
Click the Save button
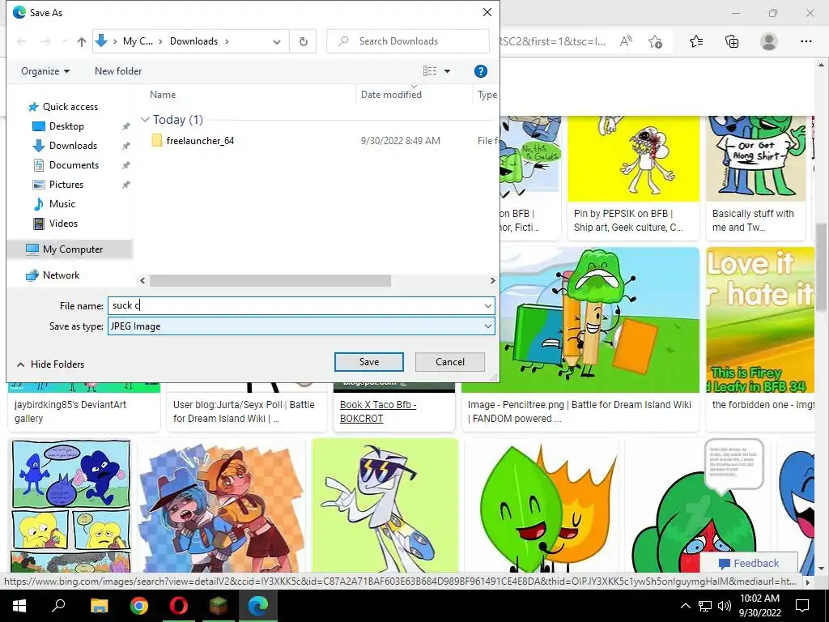tap(369, 362)
